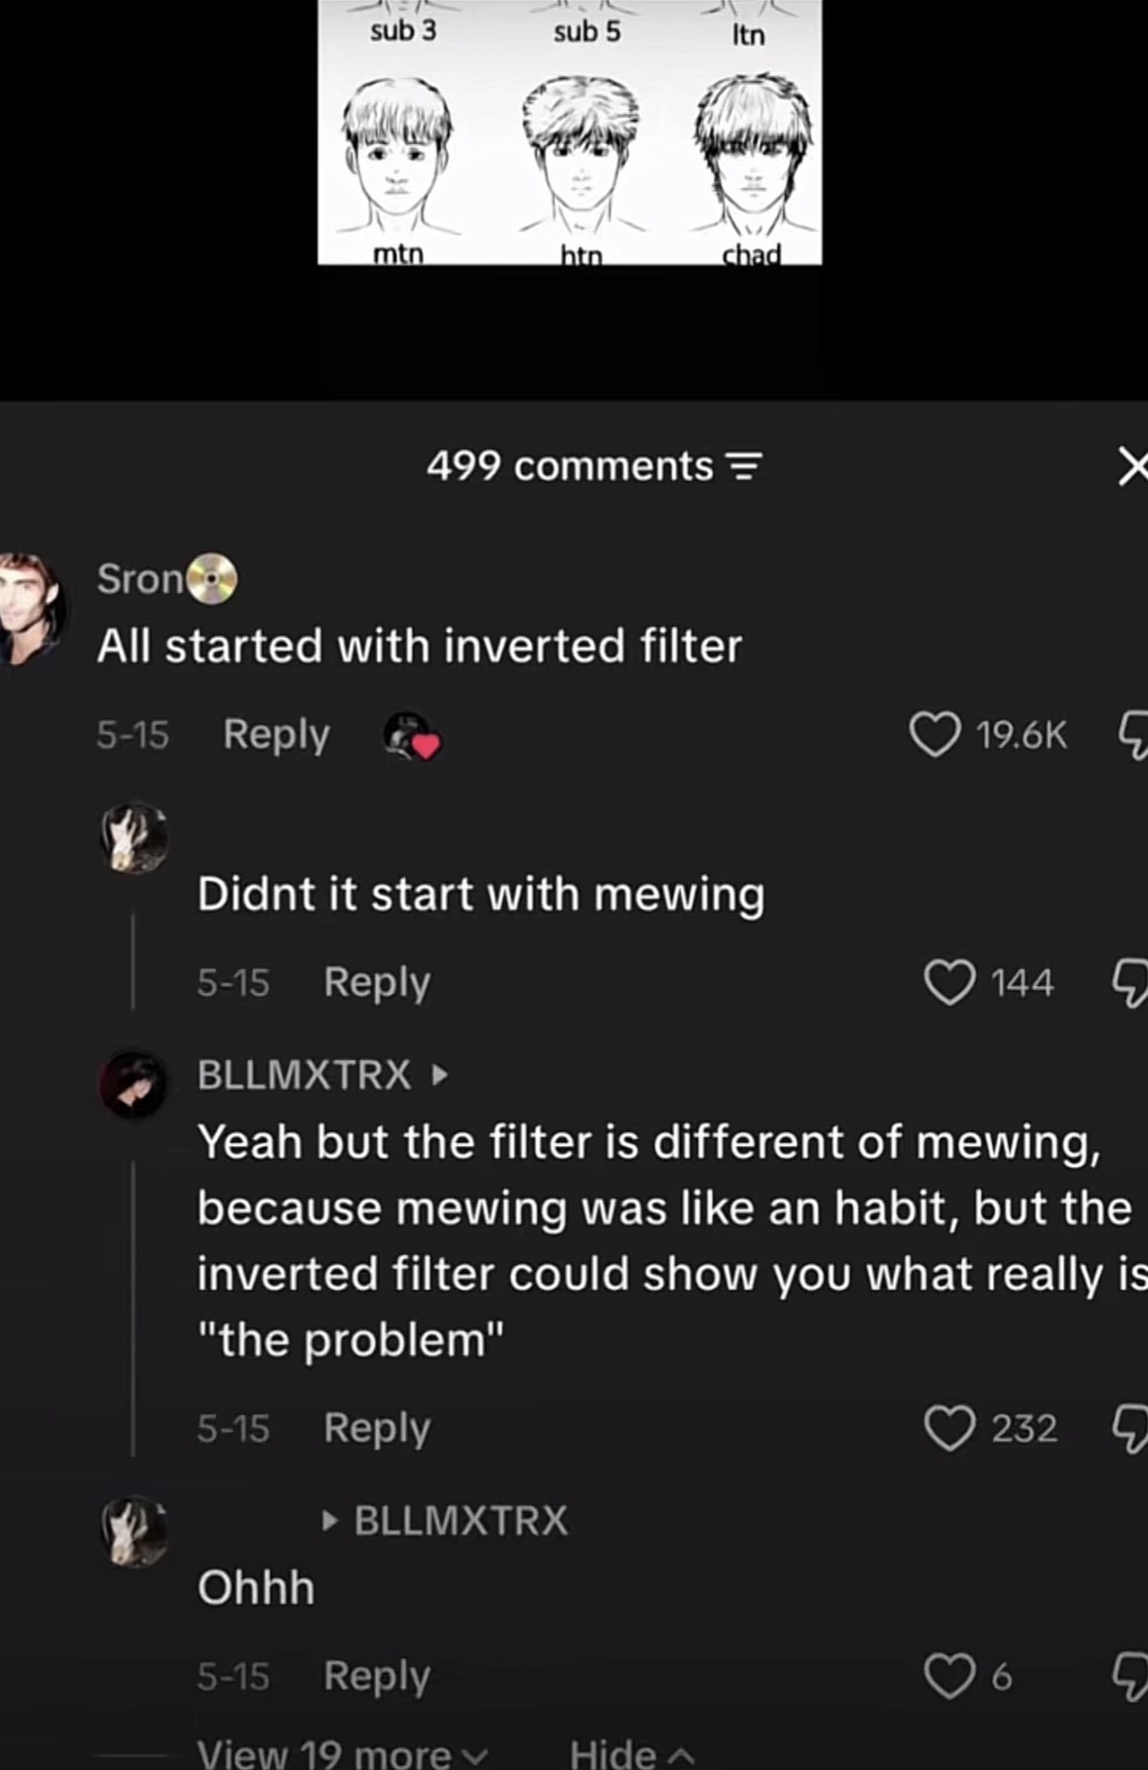The height and width of the screenshot is (1770, 1148).
Task: Dislike Sron's inverted filter comment
Action: pos(1131,736)
